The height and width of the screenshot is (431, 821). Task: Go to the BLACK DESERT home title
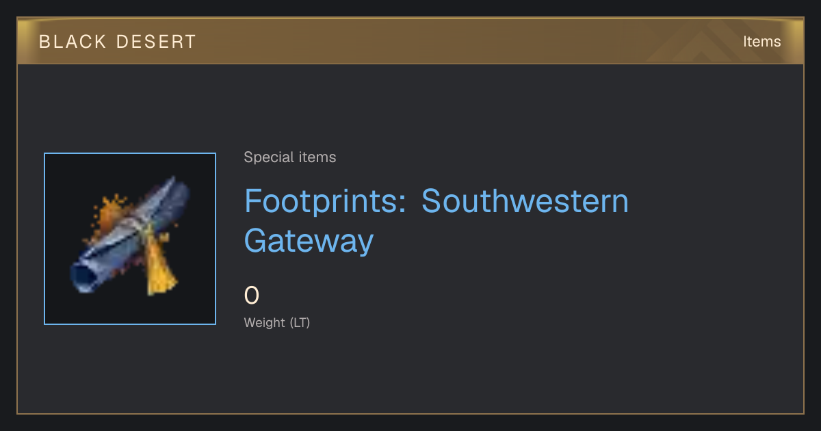pos(118,42)
